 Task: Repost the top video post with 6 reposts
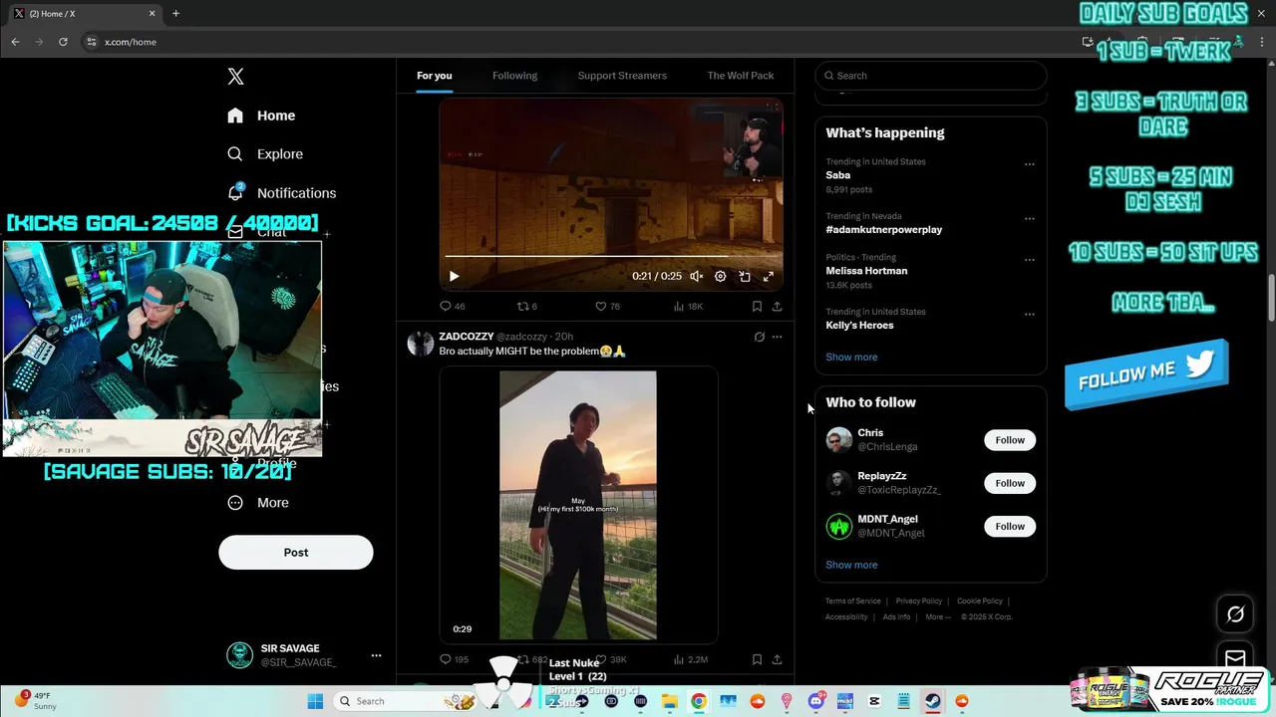pos(527,307)
